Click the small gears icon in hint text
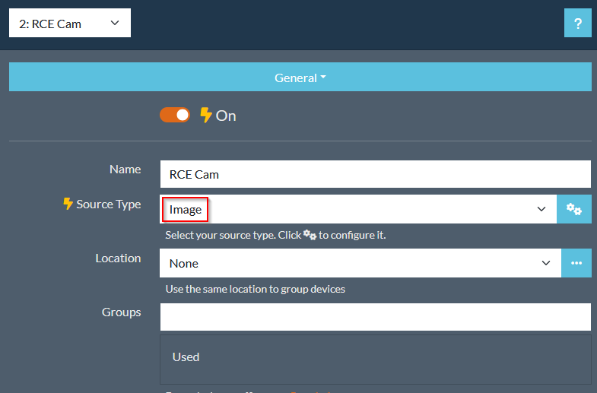597x393 pixels. coord(310,235)
